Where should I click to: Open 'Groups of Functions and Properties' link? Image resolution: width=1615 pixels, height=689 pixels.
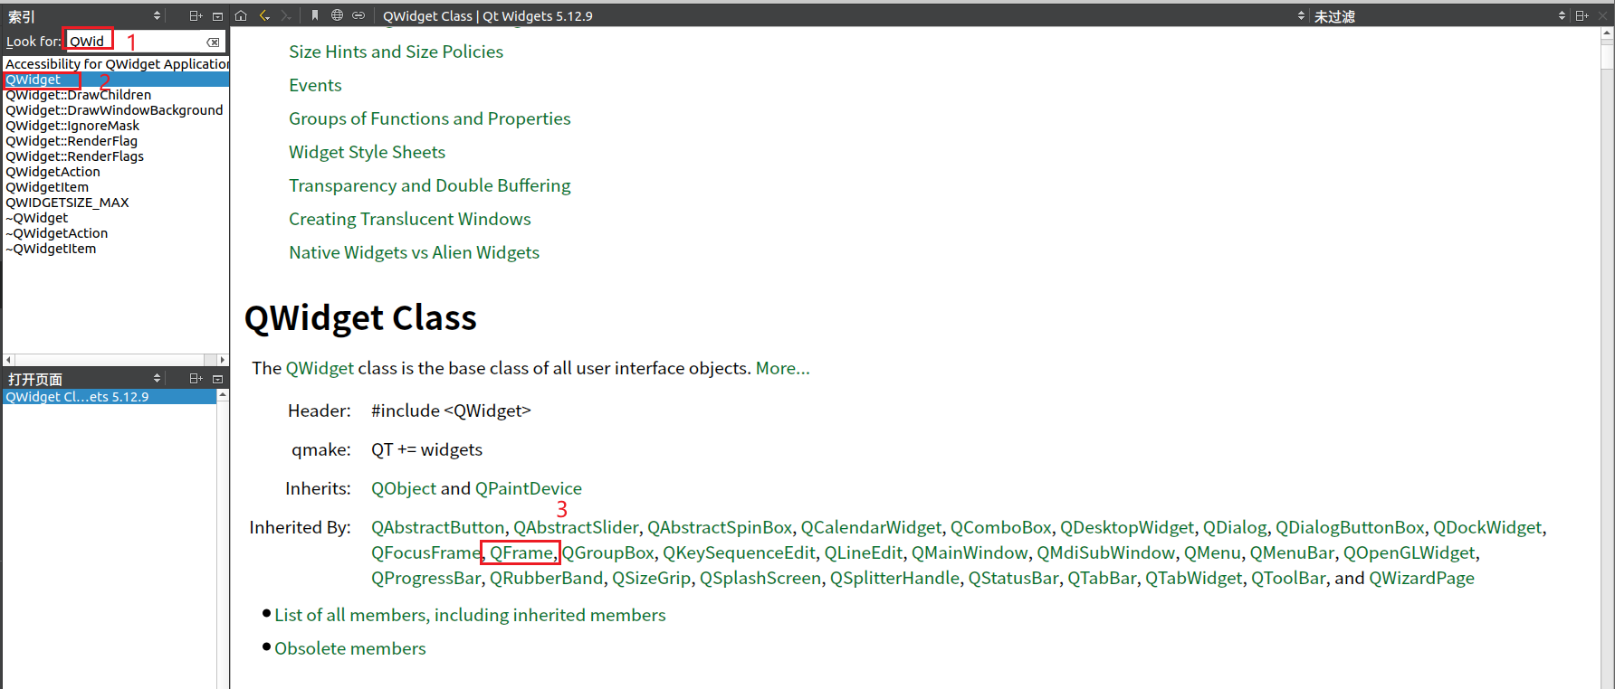pos(430,118)
